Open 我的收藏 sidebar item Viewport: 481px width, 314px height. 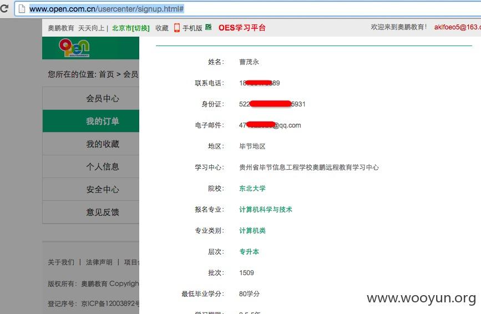point(91,144)
